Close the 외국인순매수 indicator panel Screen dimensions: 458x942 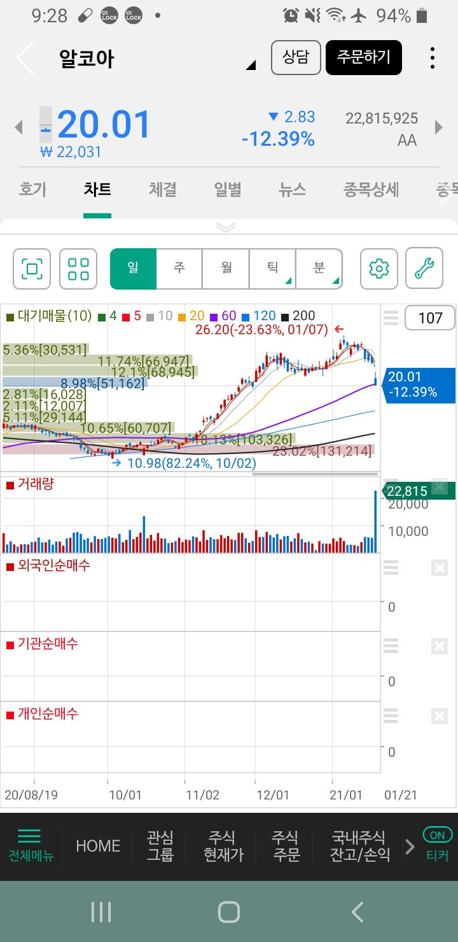click(x=439, y=568)
